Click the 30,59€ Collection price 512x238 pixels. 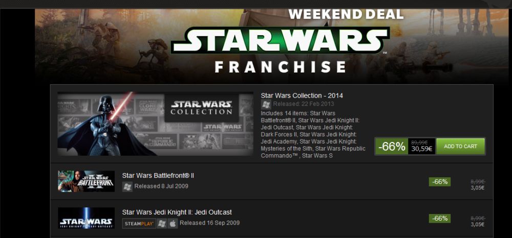coord(421,149)
